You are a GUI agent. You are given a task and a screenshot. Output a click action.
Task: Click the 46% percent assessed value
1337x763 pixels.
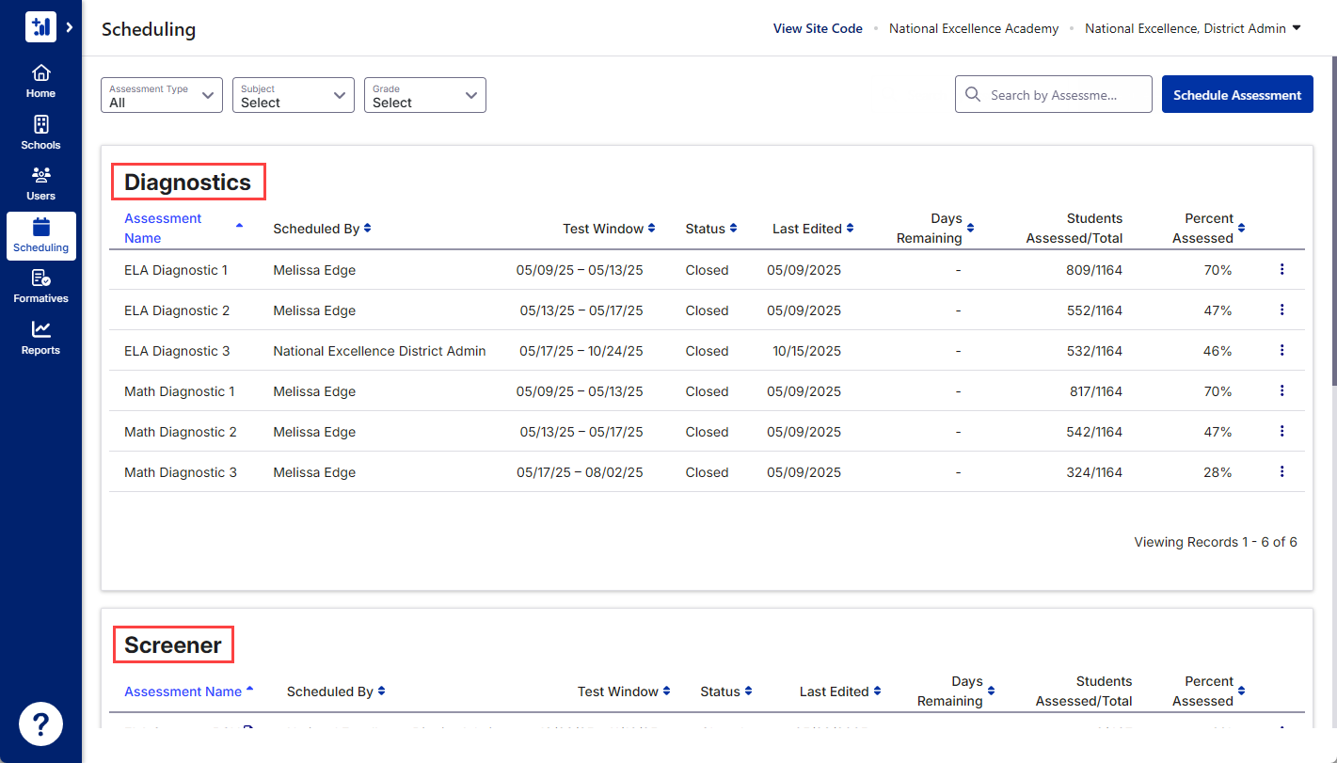pos(1218,351)
